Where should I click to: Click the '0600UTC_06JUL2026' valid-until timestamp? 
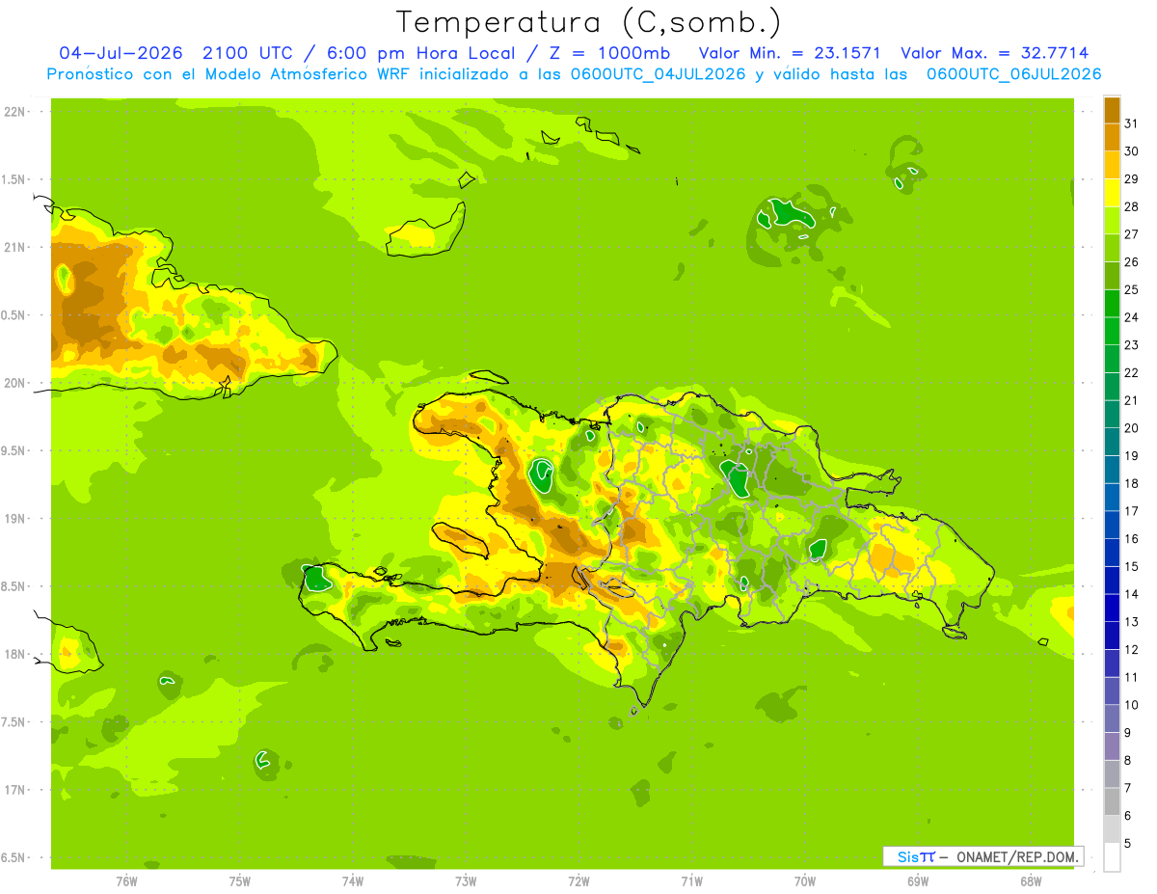click(1013, 74)
